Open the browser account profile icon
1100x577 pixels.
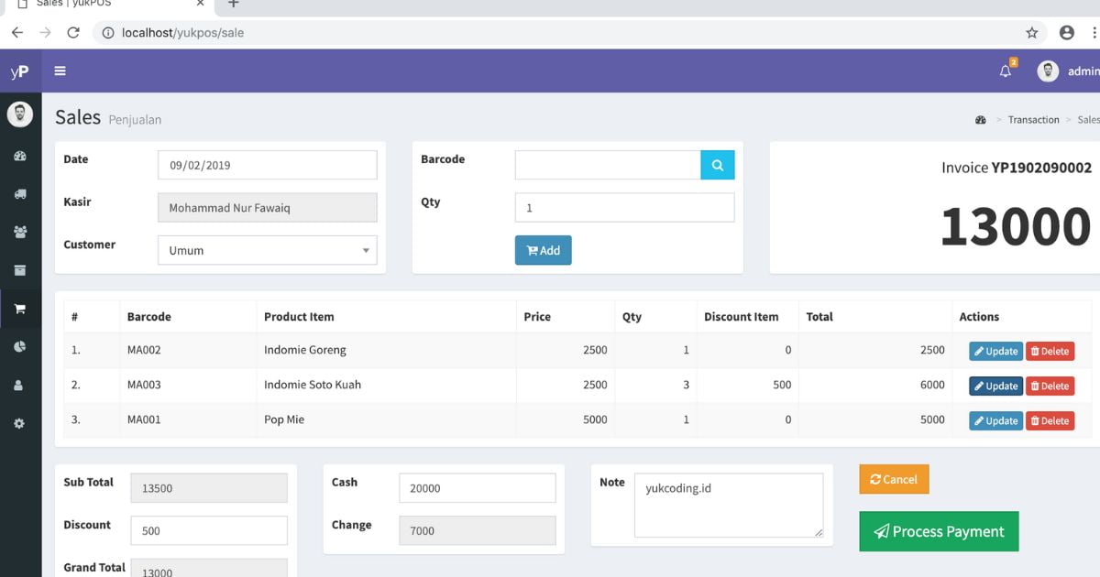pos(1067,32)
